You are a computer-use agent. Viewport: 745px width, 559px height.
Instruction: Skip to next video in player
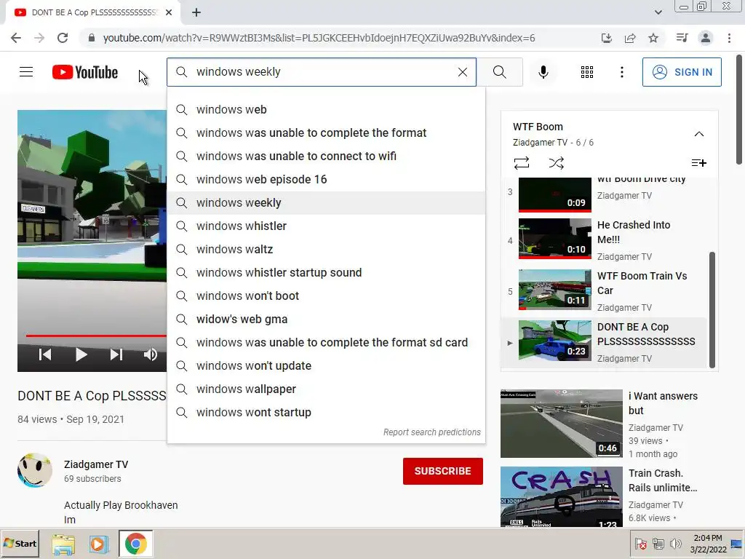116,354
